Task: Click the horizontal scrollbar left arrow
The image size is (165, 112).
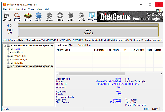Action: pos(57,74)
